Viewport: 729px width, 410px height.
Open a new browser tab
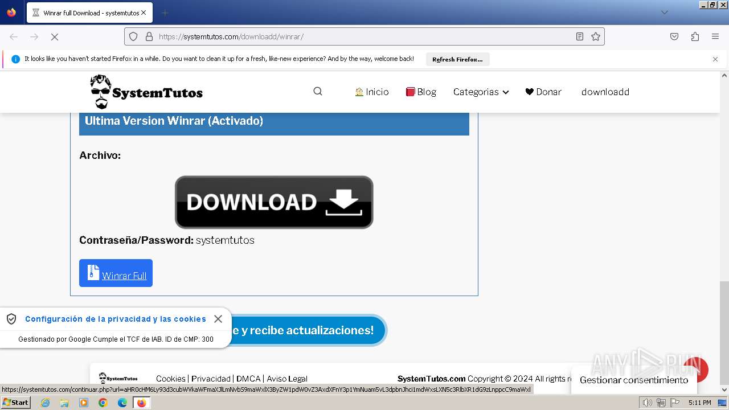point(165,13)
